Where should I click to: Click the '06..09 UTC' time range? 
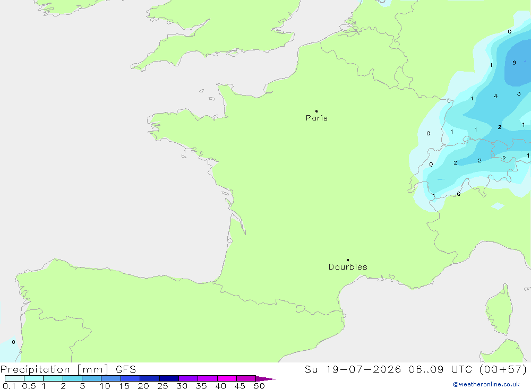439,369
